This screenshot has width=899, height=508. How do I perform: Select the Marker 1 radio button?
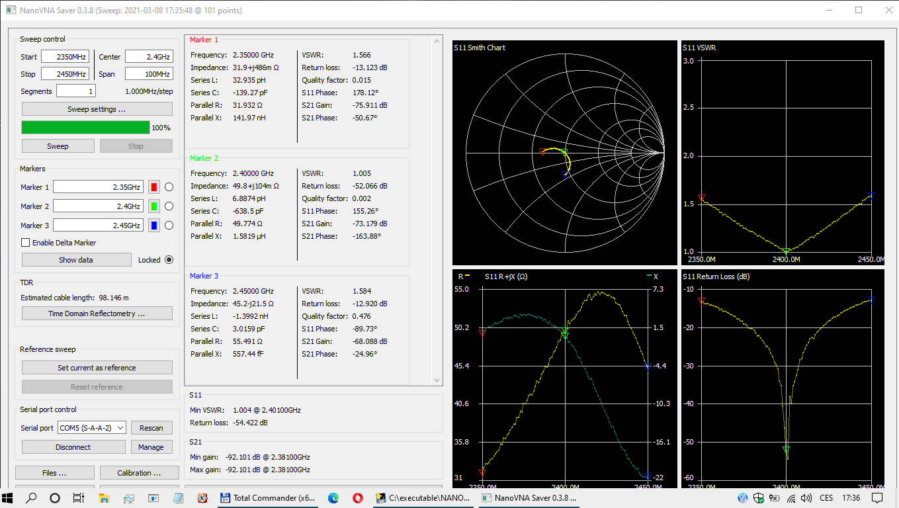[x=169, y=187]
